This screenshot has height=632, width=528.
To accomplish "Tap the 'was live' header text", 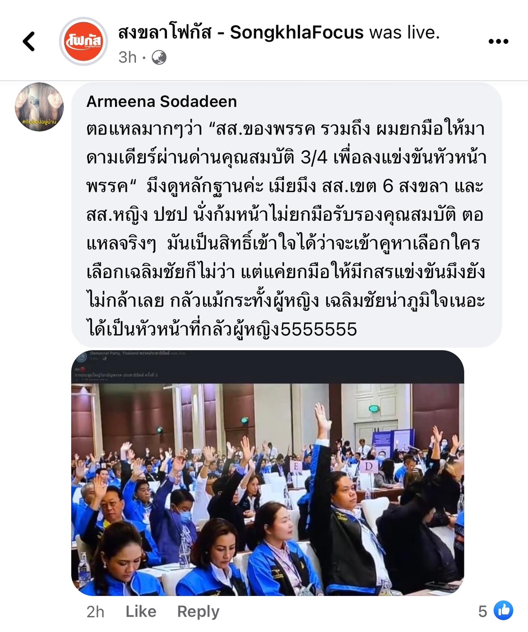I will [x=404, y=33].
